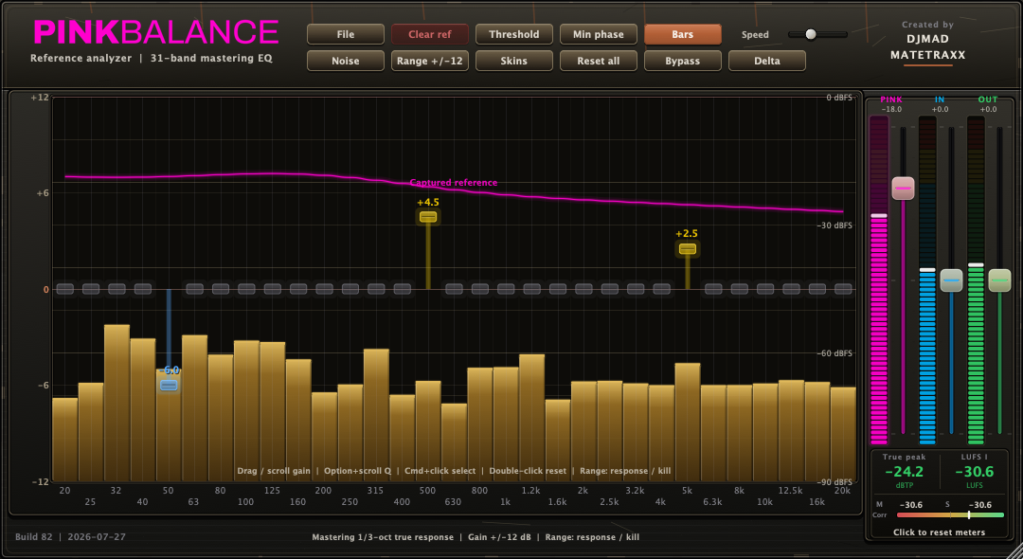Select the 3.2k band handle
1023x559 pixels.
click(x=637, y=289)
